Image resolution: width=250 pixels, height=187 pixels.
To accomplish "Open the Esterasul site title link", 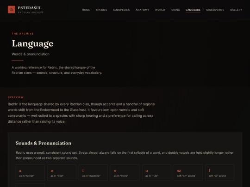I will click(30, 8).
